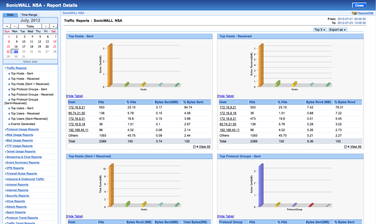Hide the Top Hosts - Sent table

tap(74, 96)
